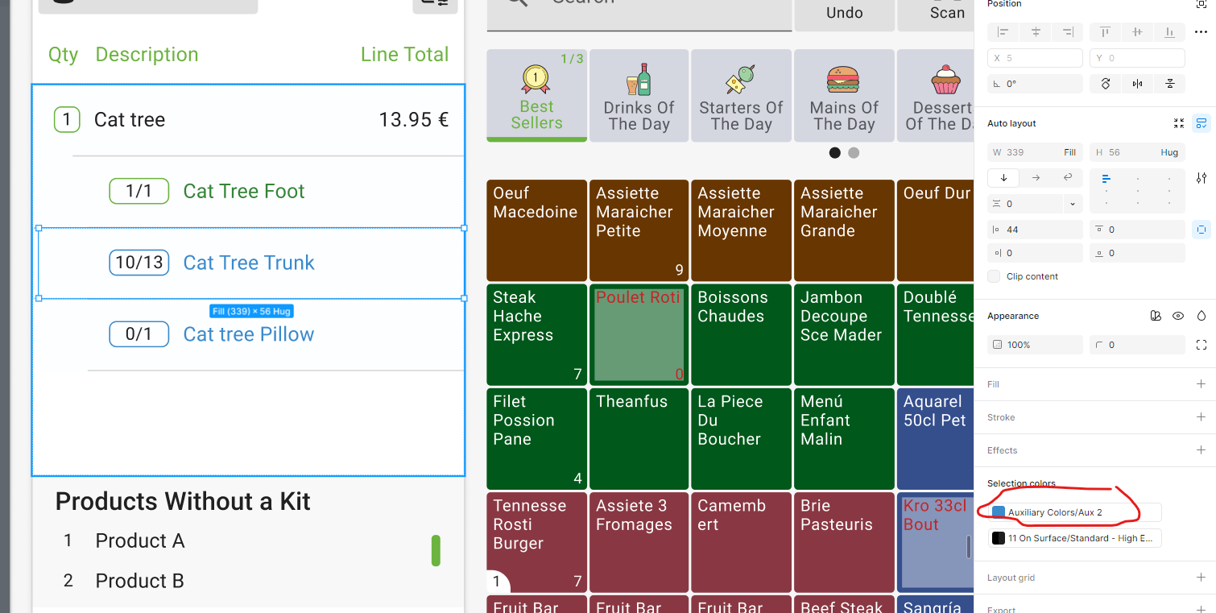
Task: Click the Cat Tree Foot row
Action: 251,192
